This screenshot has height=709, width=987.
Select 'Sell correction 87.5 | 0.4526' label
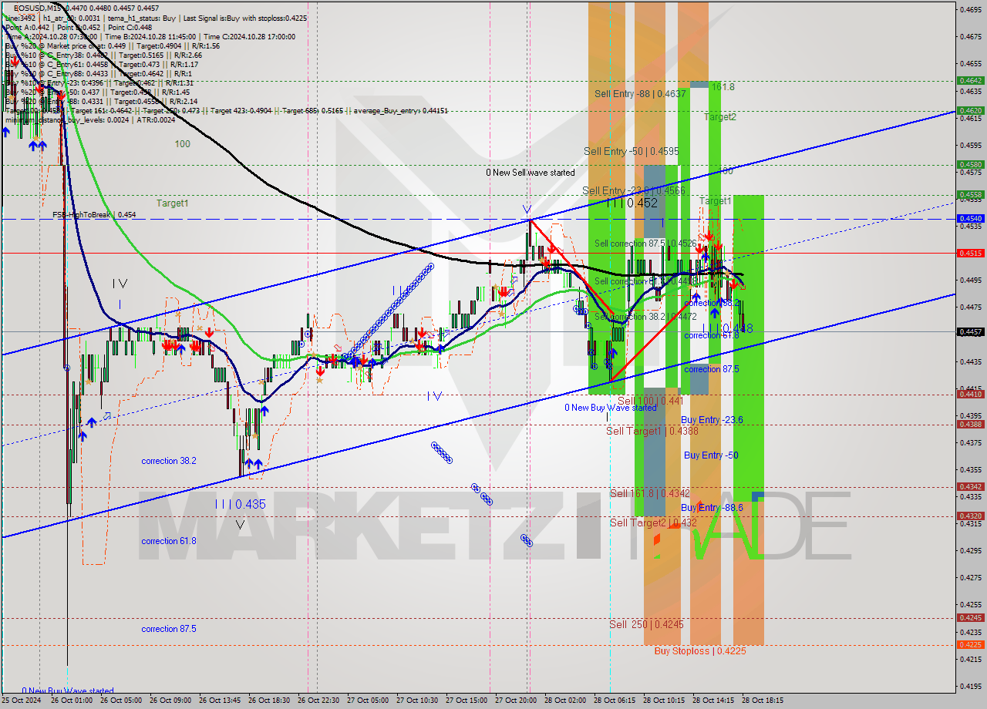coord(645,244)
